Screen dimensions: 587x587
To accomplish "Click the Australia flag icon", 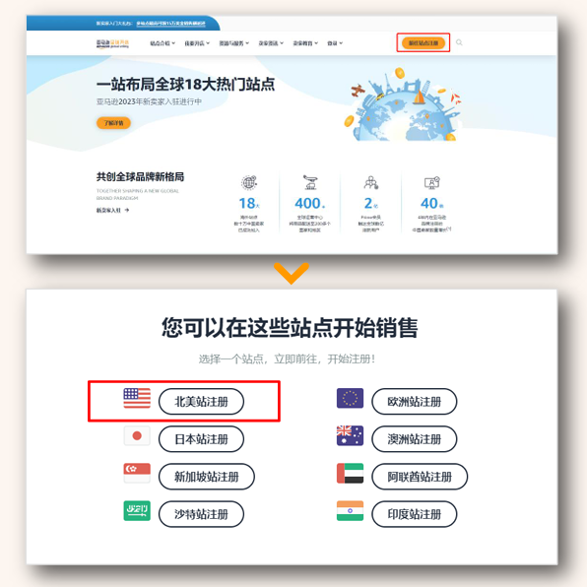I will click(x=350, y=435).
